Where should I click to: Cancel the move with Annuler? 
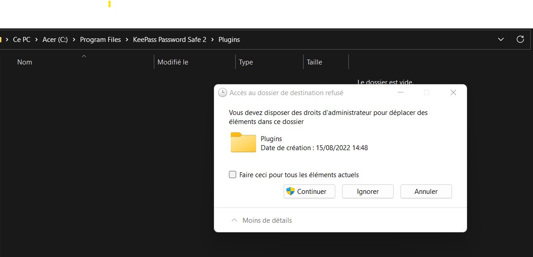(426, 191)
